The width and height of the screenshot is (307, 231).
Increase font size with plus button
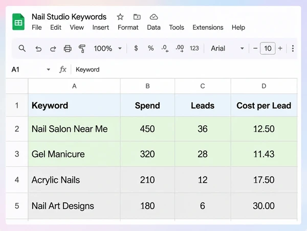(280, 49)
